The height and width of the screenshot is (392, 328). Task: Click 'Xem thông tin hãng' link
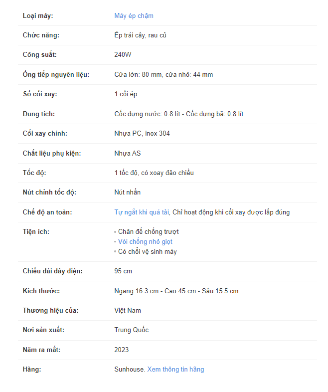coord(175,370)
